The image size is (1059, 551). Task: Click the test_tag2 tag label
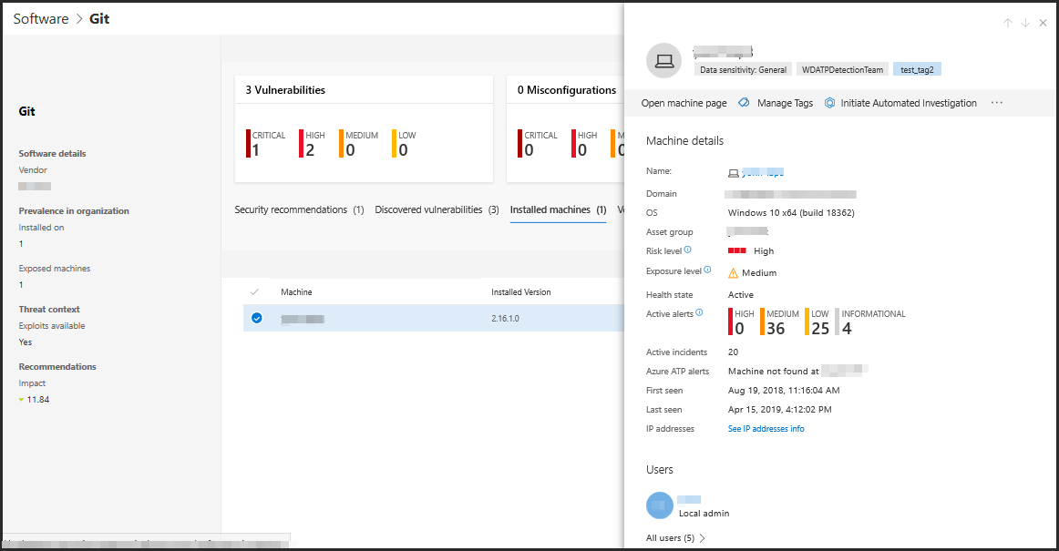click(920, 69)
